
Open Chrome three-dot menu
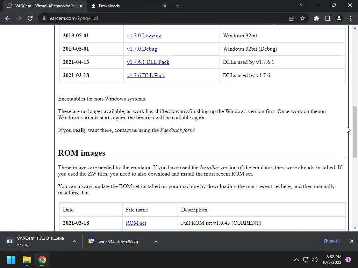[x=350, y=18]
